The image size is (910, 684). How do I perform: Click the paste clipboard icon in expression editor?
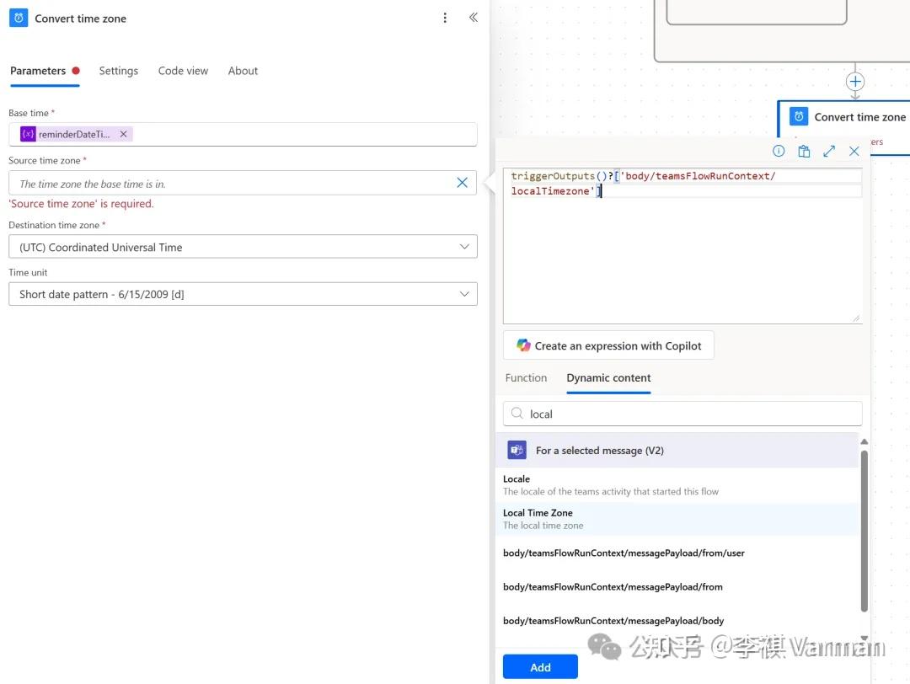coord(804,152)
